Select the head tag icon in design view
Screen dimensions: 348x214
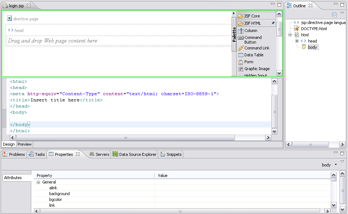point(11,30)
